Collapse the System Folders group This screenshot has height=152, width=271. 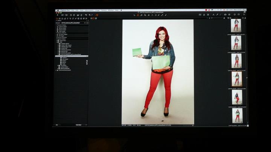coord(57,39)
